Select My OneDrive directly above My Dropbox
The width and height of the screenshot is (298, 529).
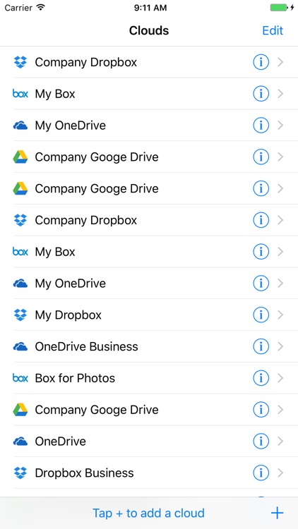(x=149, y=284)
